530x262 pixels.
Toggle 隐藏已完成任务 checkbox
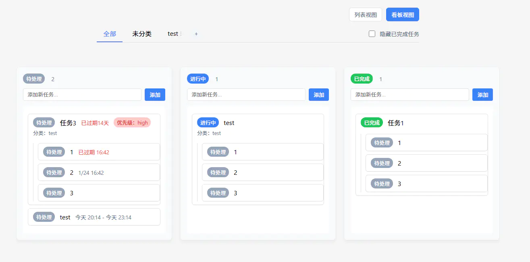(x=372, y=34)
